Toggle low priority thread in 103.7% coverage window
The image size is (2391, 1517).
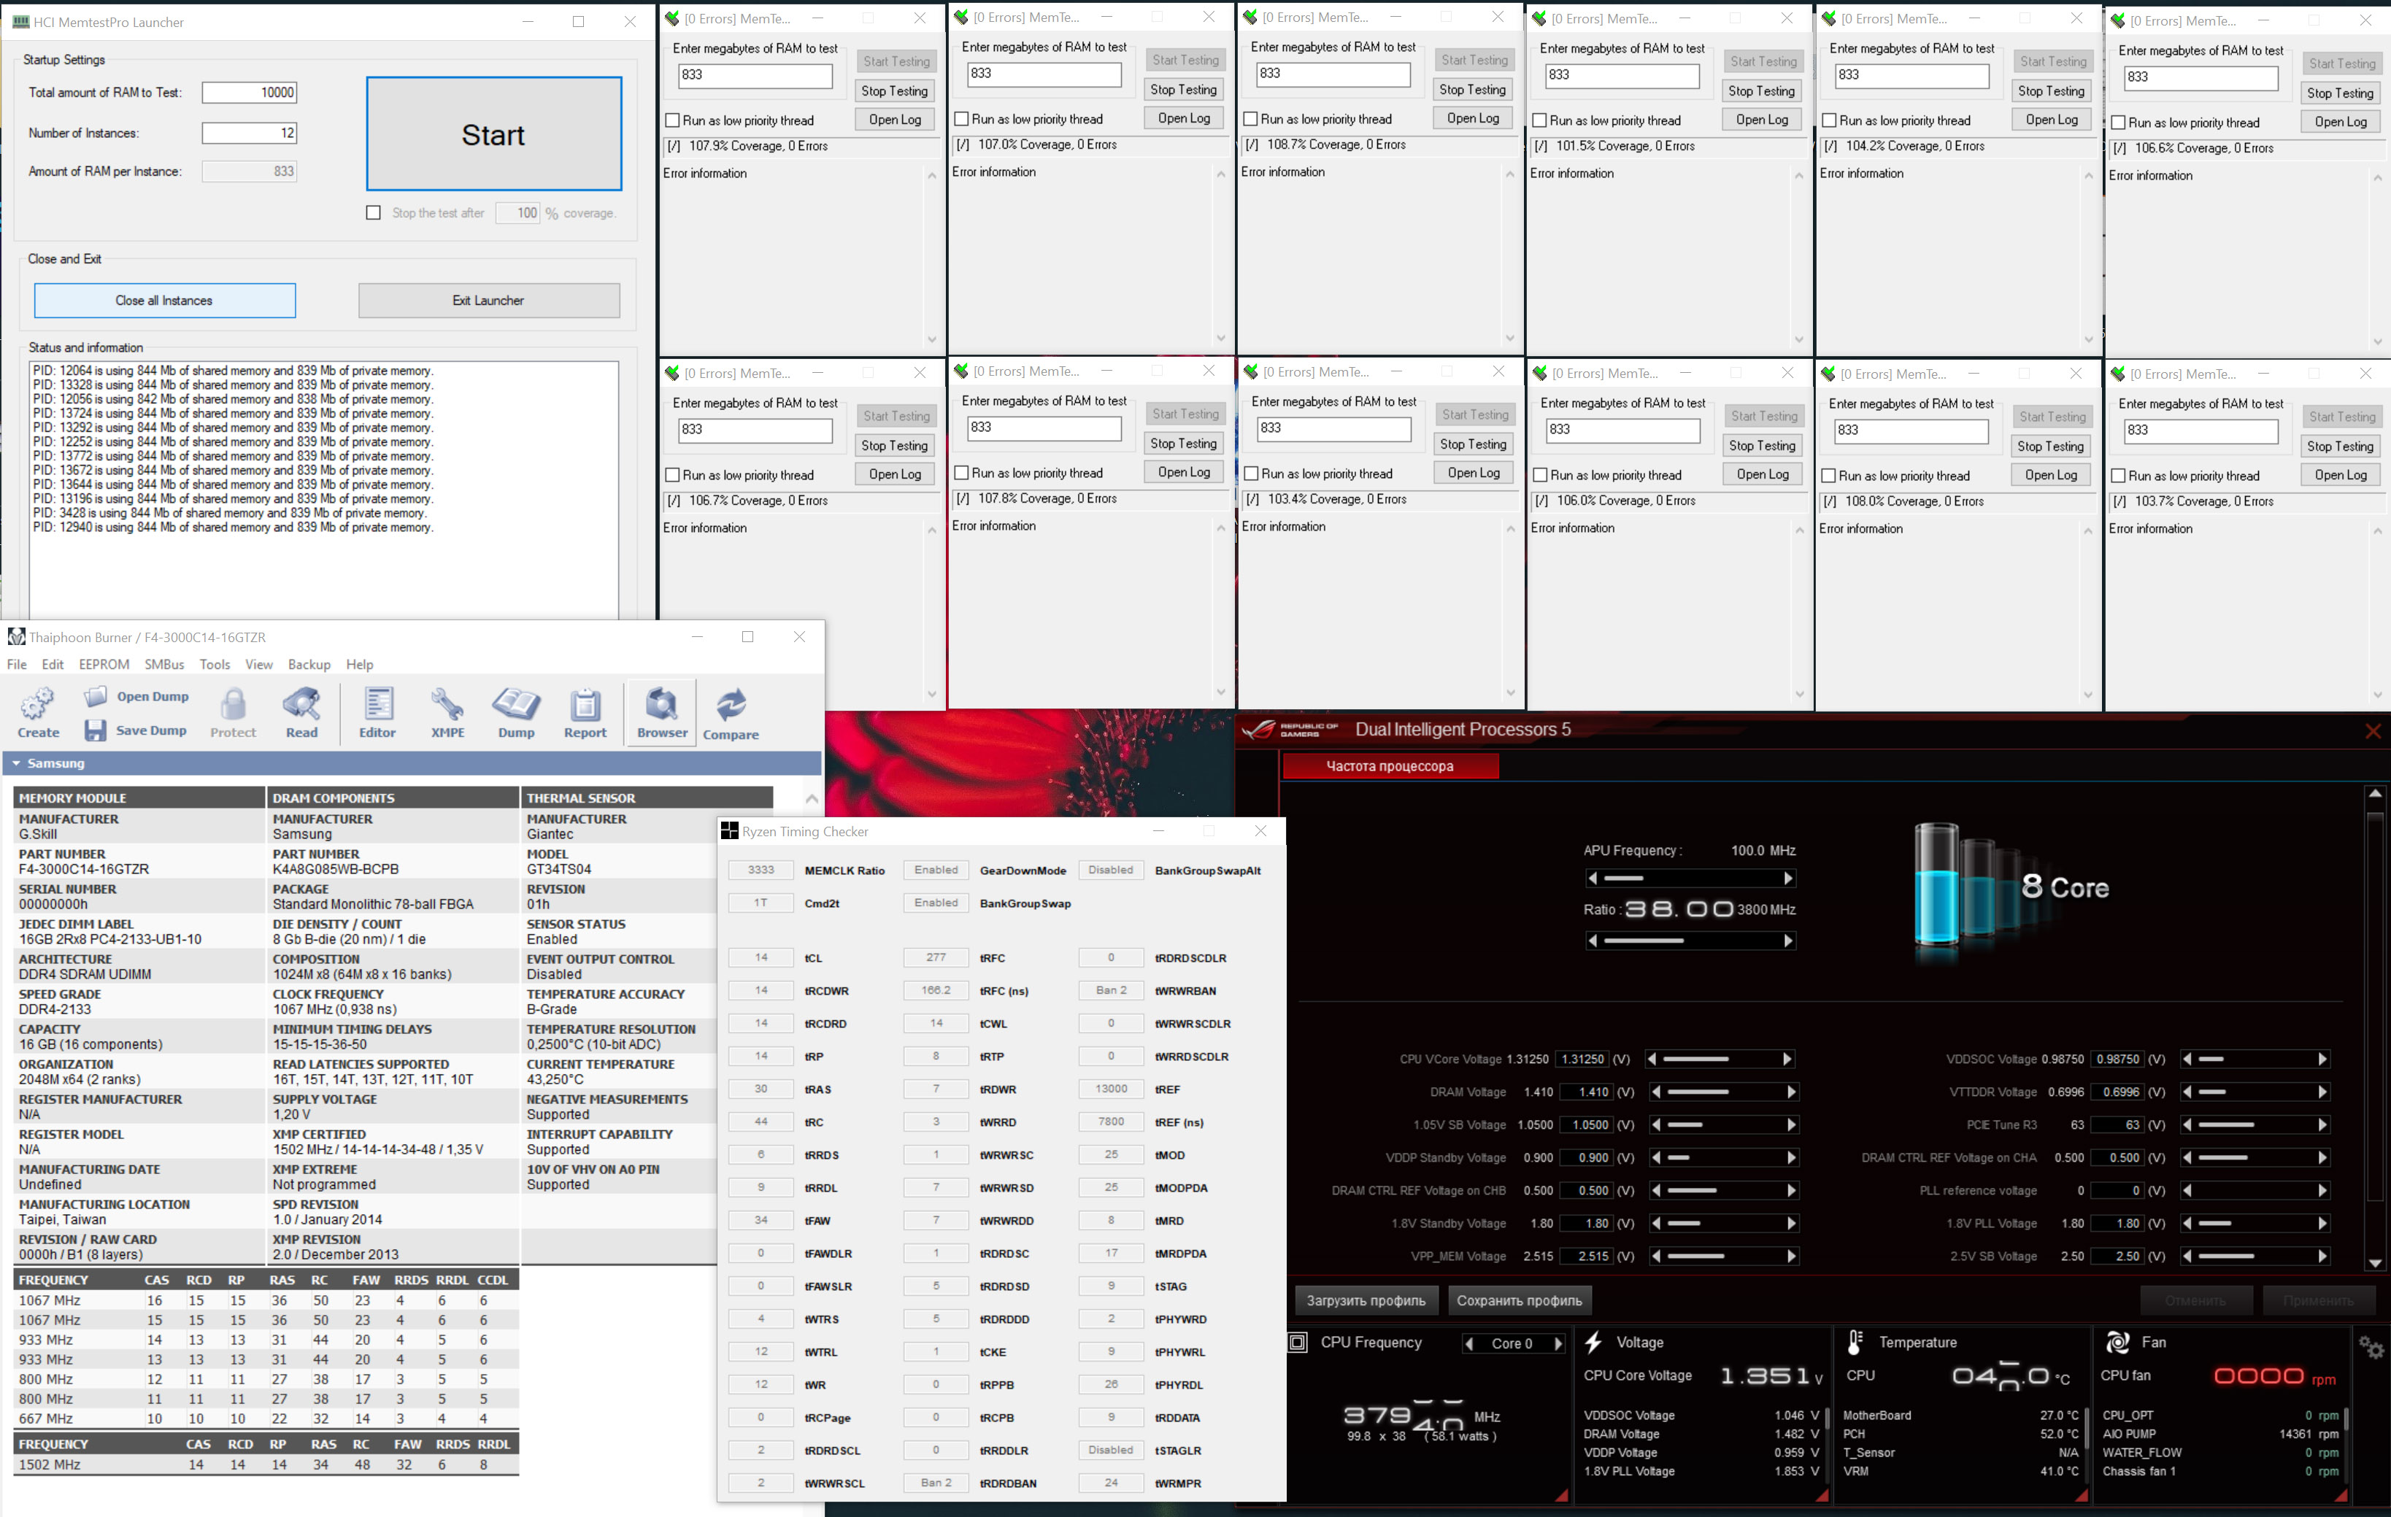(x=2118, y=476)
